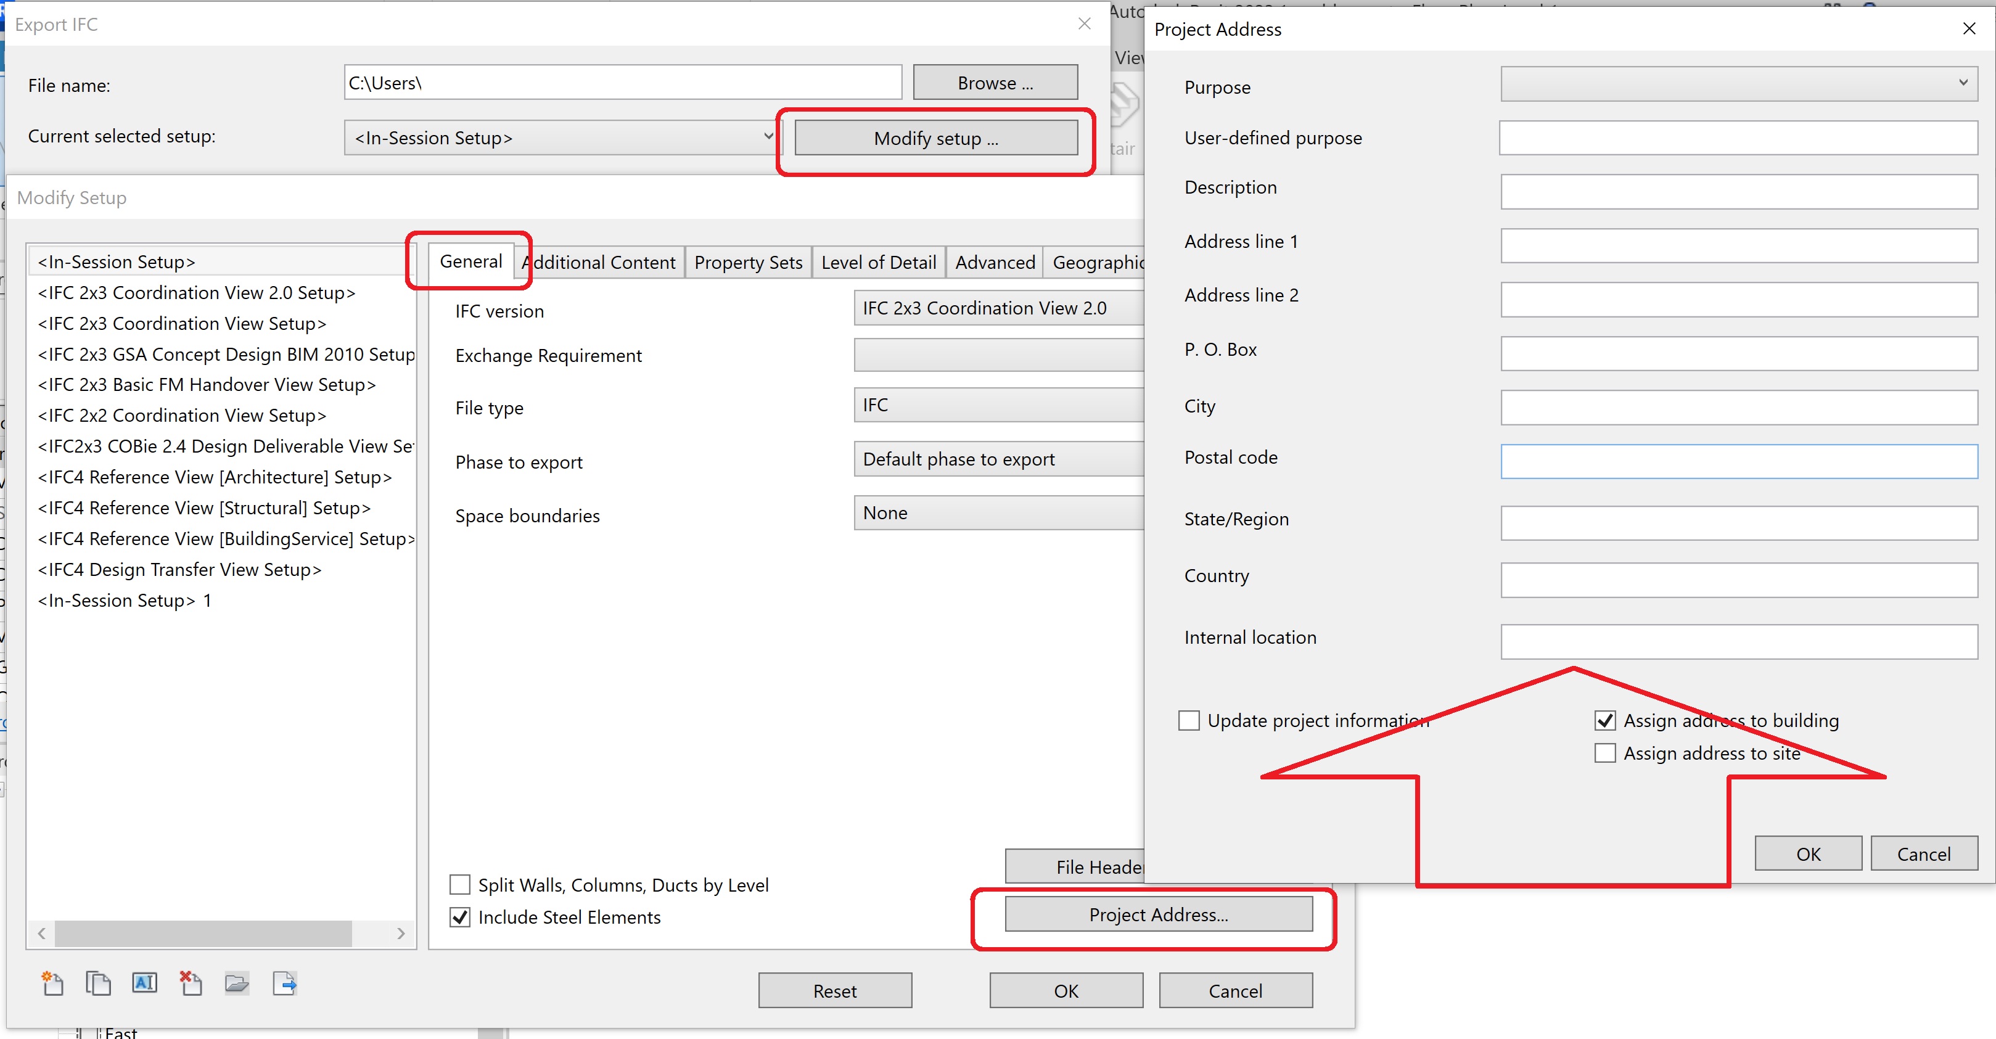This screenshot has width=1996, height=1039.
Task: Enable Update project information checkbox
Action: [1189, 721]
